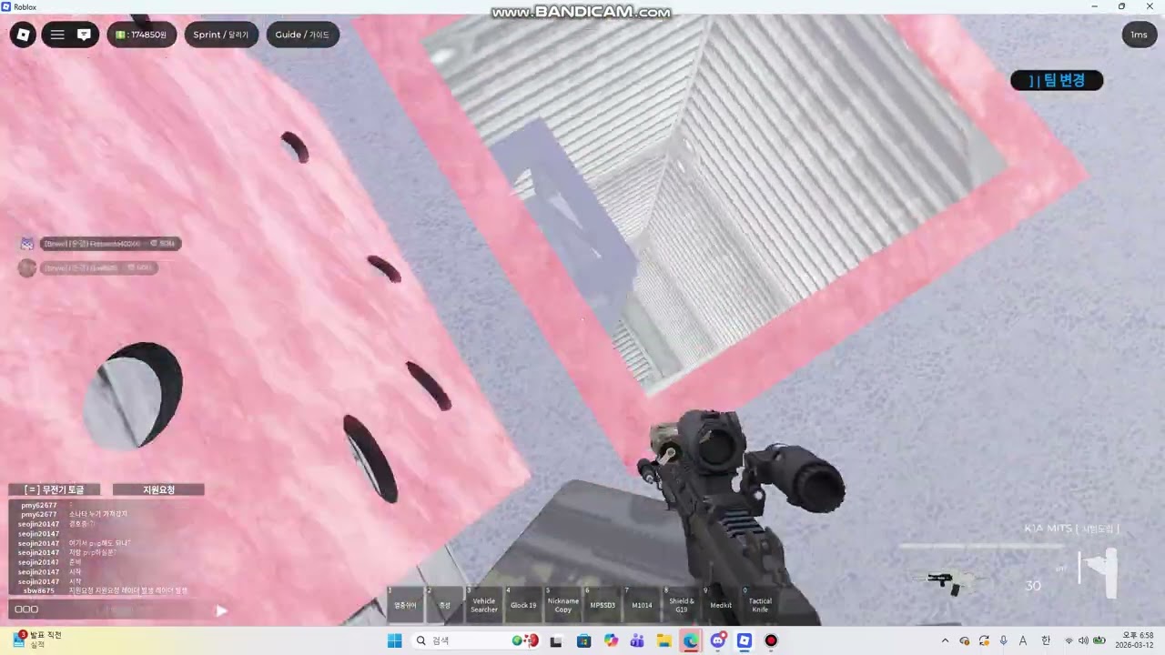1165x655 pixels.
Task: Open volume speaker tray icon
Action: click(1084, 640)
